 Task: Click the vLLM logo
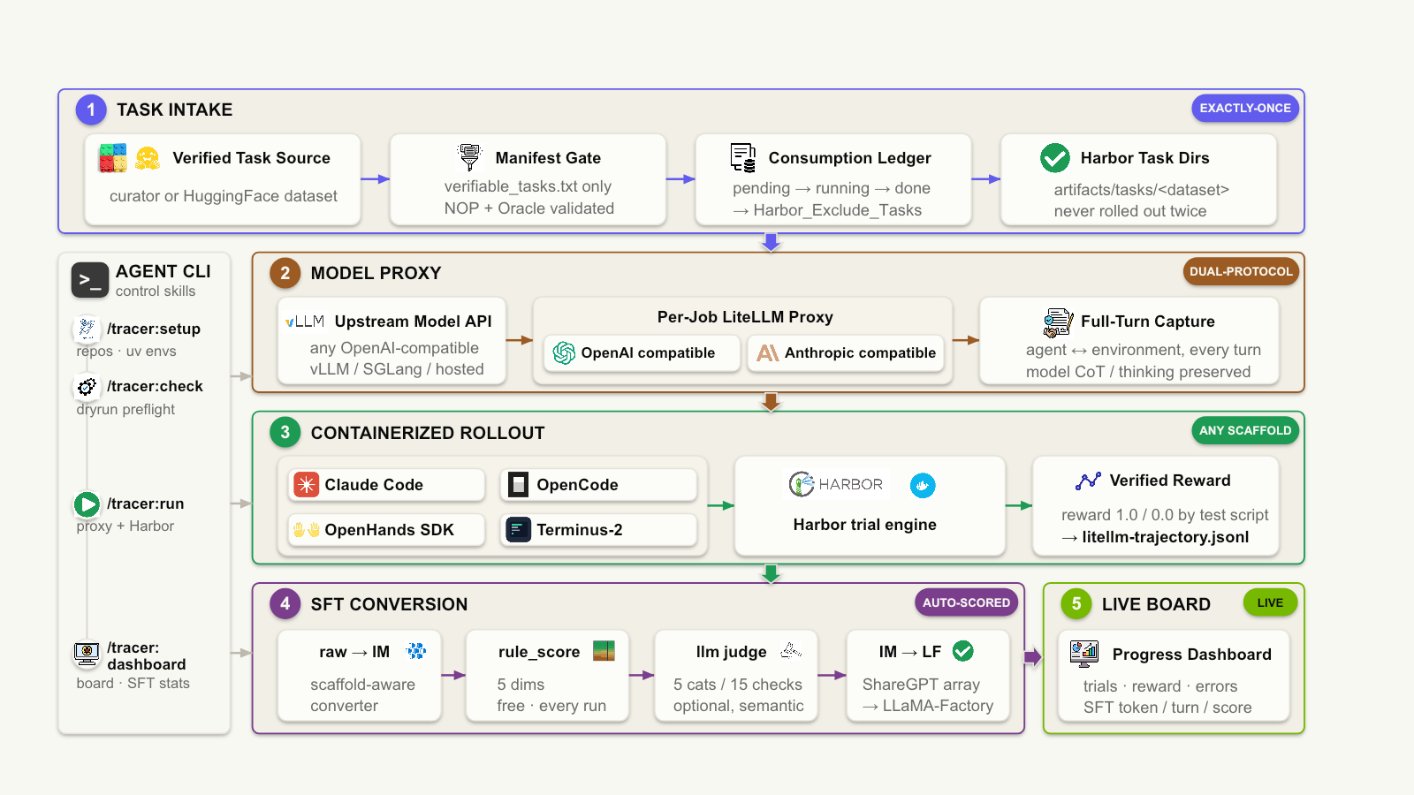click(x=305, y=322)
